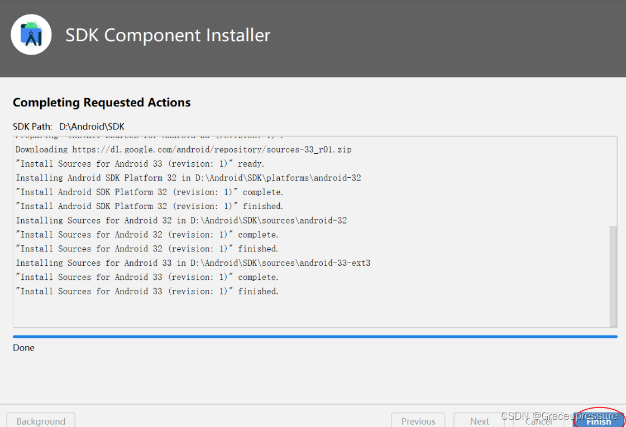Click the blue installation progress bar

tap(315, 337)
